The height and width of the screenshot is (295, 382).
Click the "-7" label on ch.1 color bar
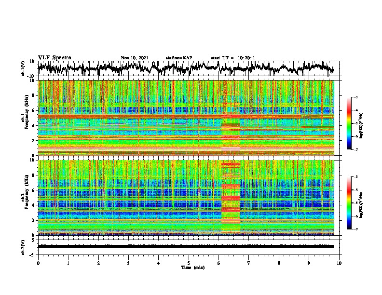(355, 149)
